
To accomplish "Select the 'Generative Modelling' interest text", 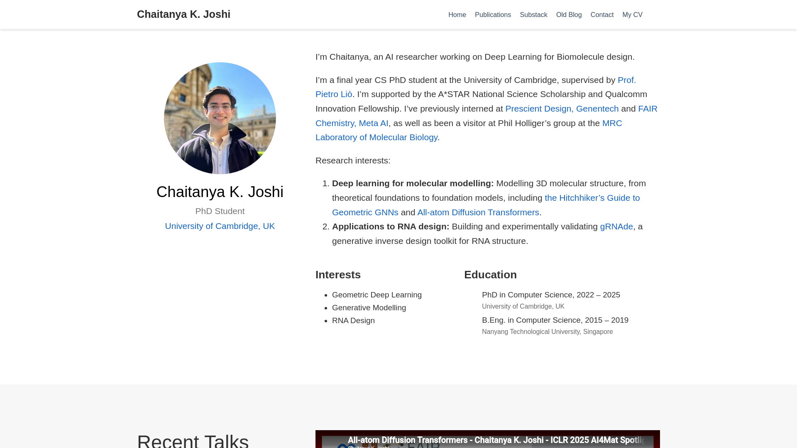I will point(369,308).
